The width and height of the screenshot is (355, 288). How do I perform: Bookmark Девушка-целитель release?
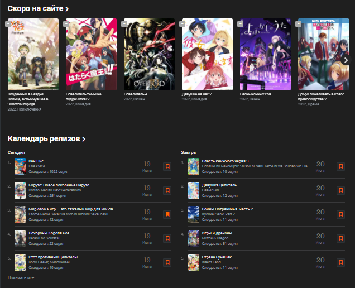340,190
